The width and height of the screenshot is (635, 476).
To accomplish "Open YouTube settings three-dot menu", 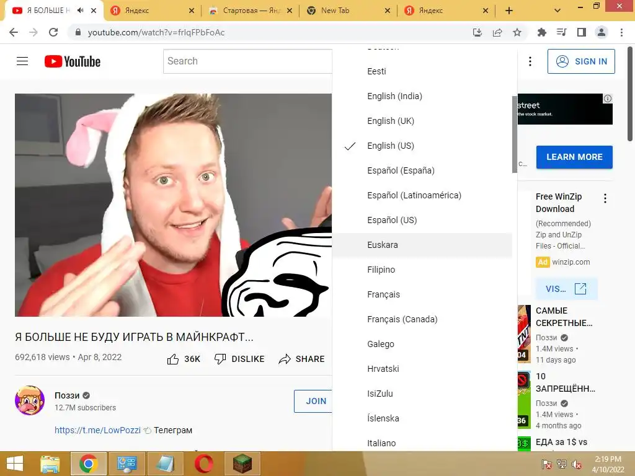I will point(530,61).
